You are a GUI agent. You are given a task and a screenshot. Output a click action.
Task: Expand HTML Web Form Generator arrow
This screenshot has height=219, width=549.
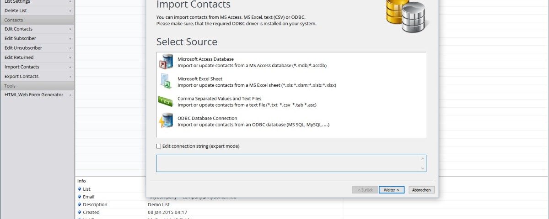[70, 95]
